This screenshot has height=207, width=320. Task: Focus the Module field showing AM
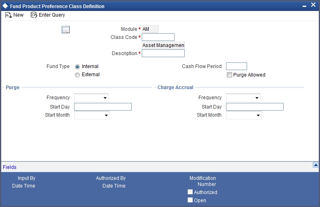tap(150, 29)
